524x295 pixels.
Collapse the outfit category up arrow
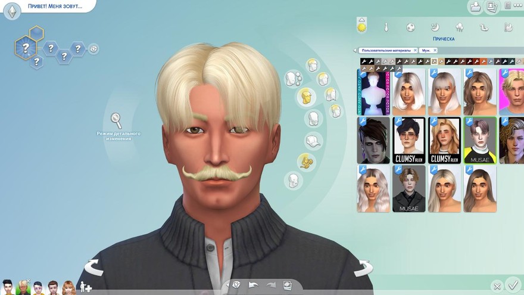click(361, 20)
